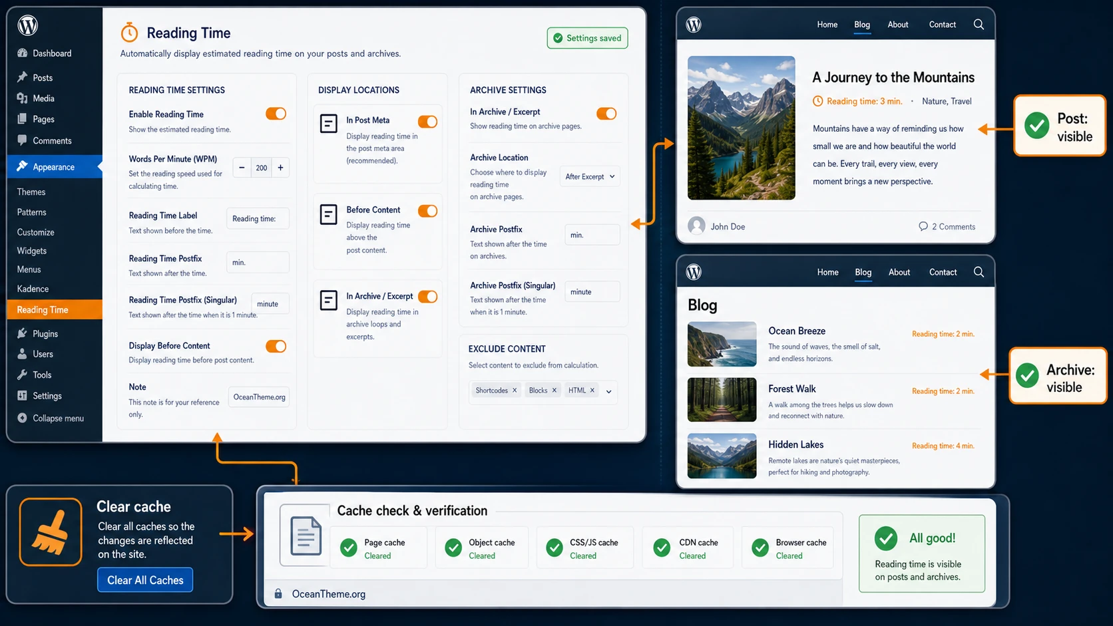
Task: Increase Words Per Minute with plus button
Action: (x=280, y=168)
